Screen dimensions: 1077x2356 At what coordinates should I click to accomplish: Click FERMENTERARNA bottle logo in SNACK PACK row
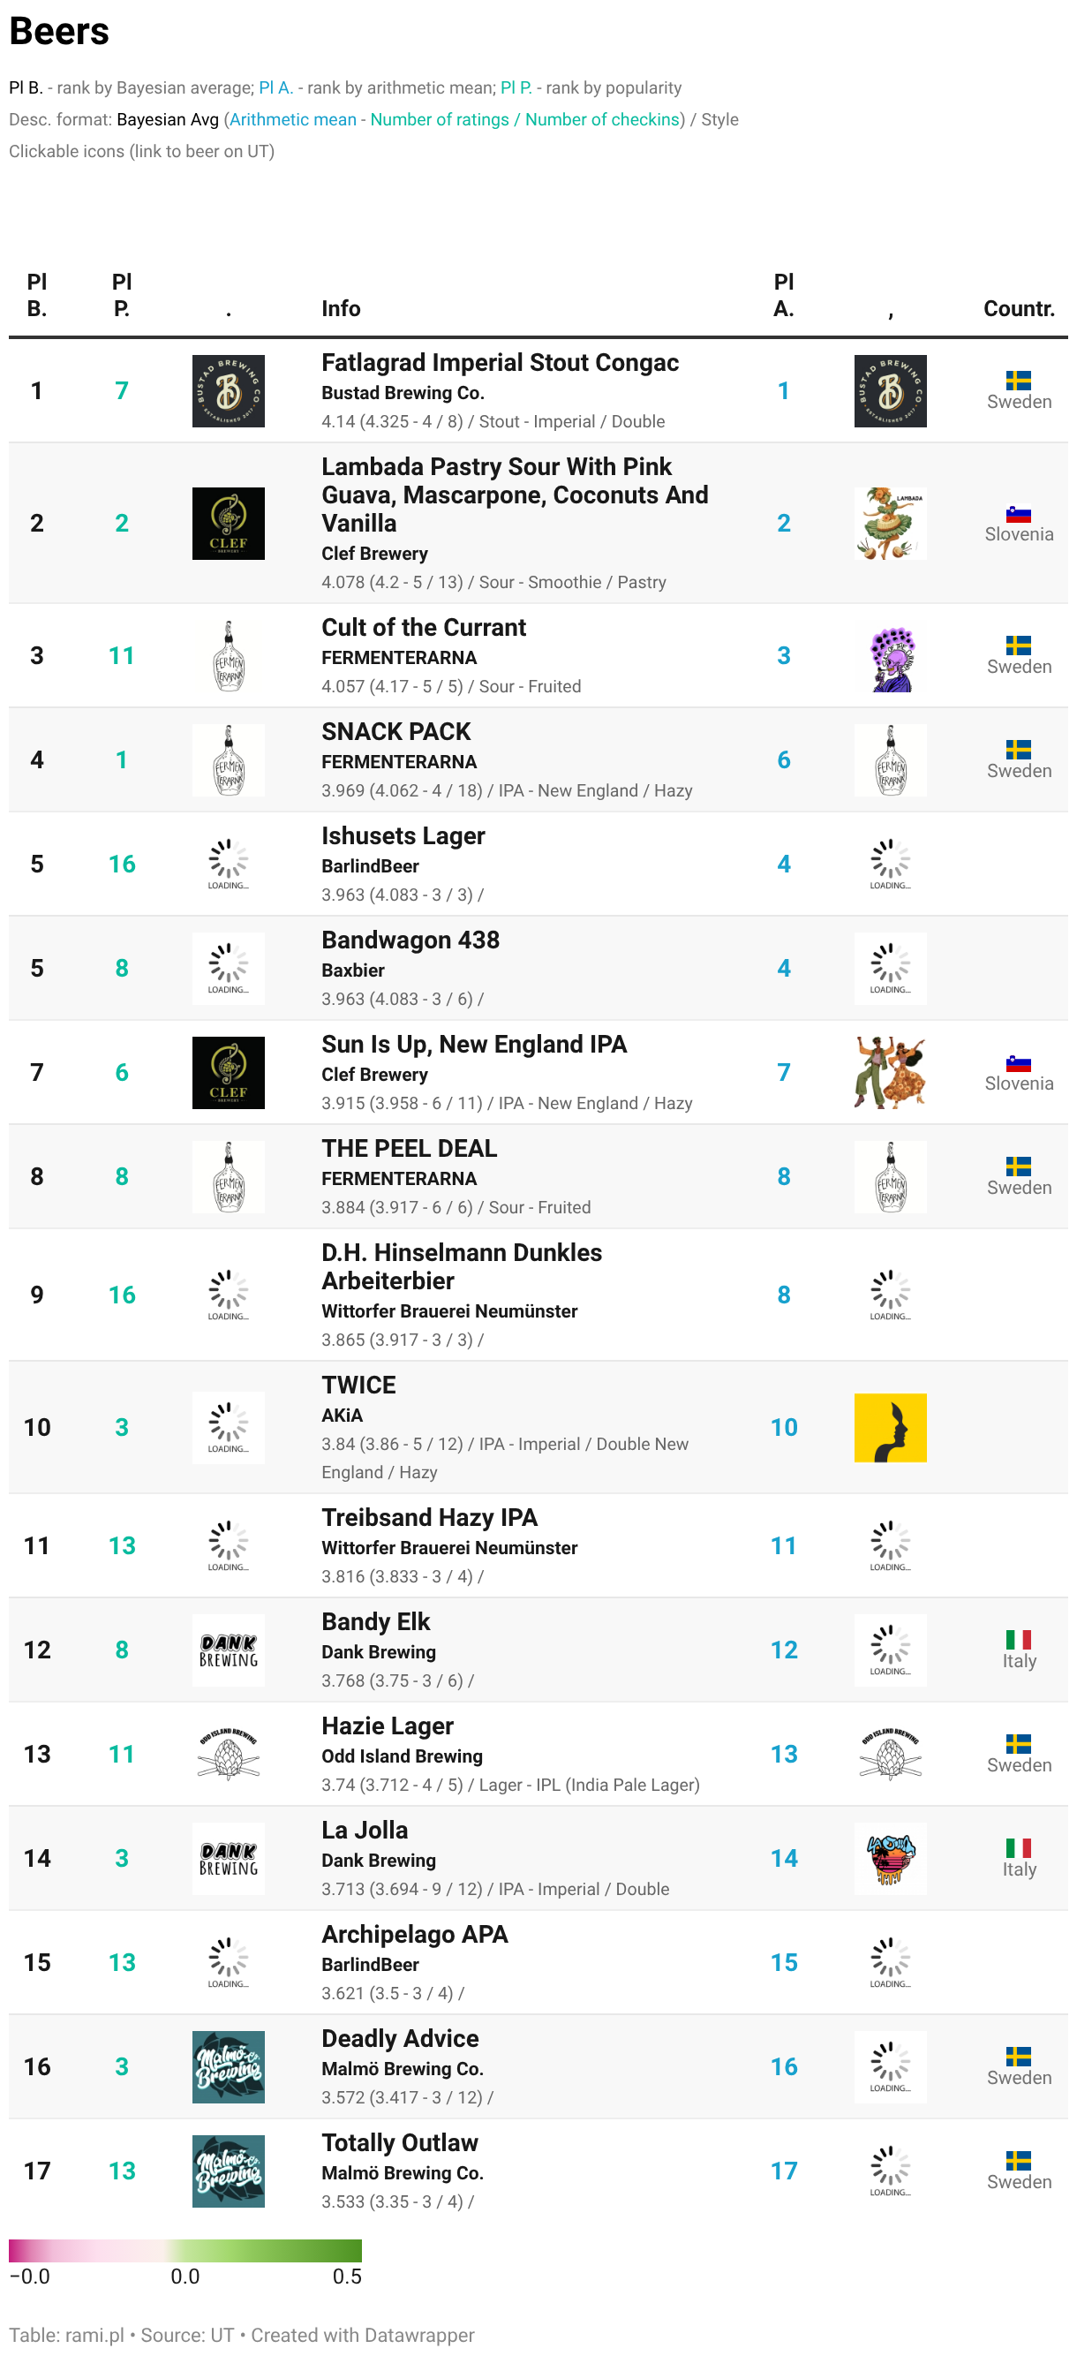click(228, 760)
